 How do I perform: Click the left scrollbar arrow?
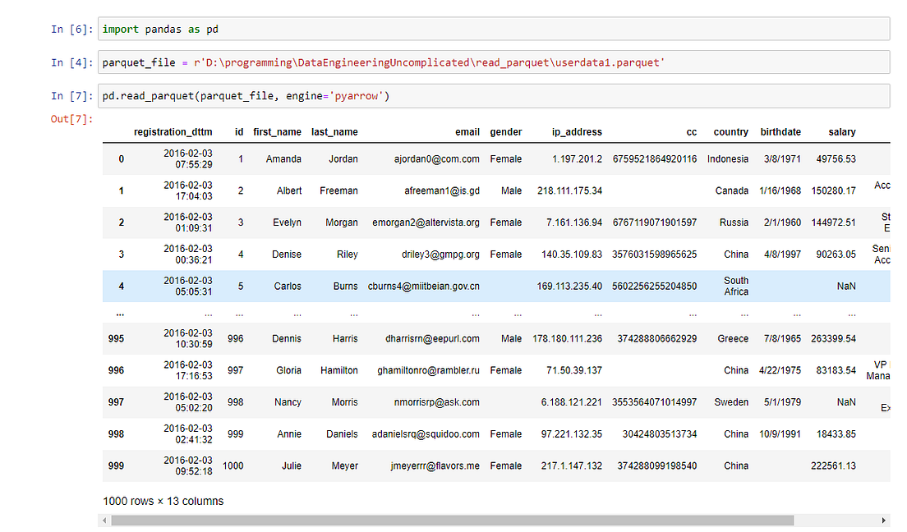104,520
